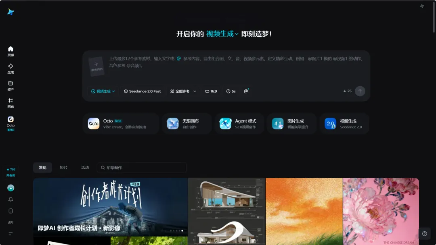Open the 画布 canvas section
Image resolution: width=436 pixels, height=245 pixels.
[10, 103]
